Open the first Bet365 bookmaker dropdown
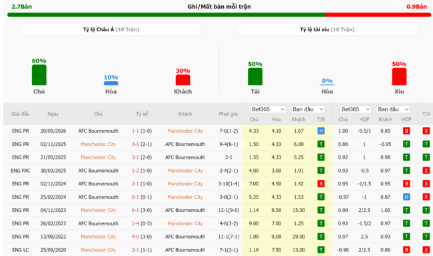Viewport: 433px width, 256px height. [268, 109]
